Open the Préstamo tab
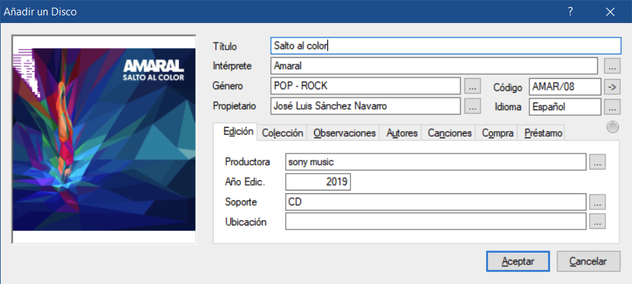This screenshot has height=284, width=632. pos(543,133)
